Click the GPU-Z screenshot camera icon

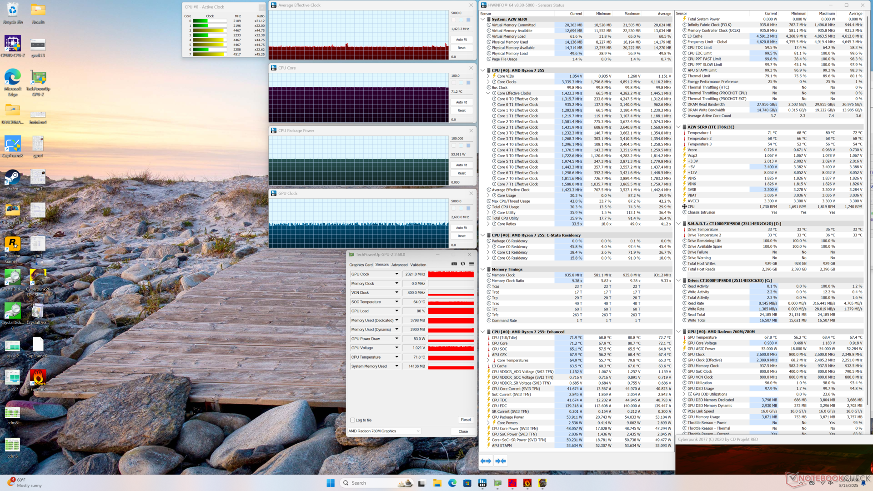454,264
